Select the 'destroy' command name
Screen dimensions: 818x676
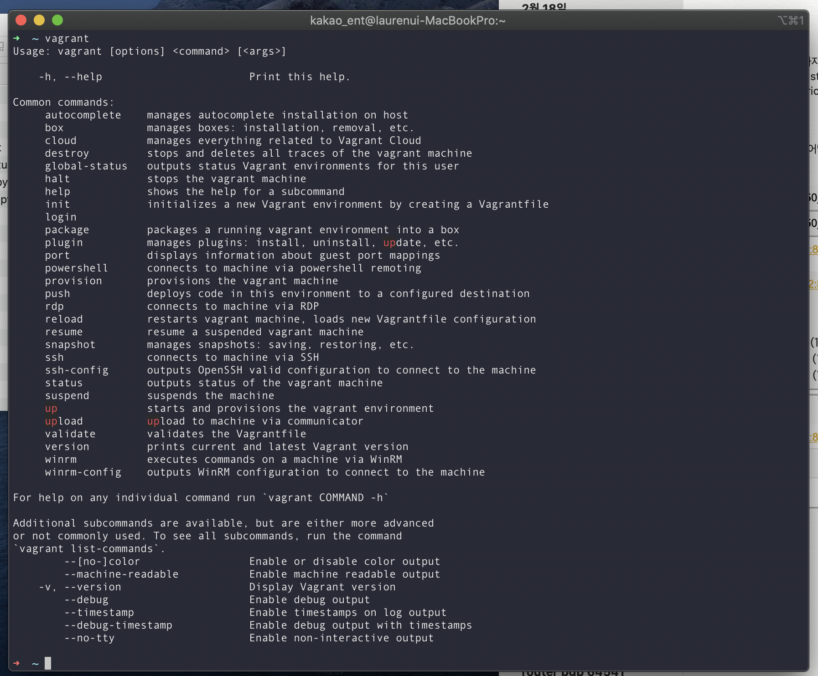tap(67, 154)
